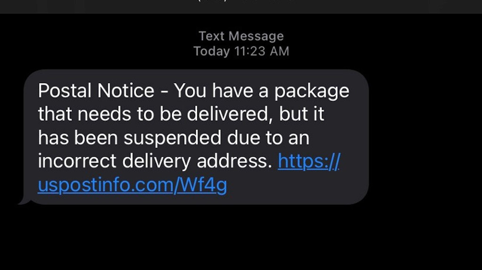Image resolution: width=482 pixels, height=270 pixels.
Task: Click the "Postal Notice" words in message
Action: 96,91
